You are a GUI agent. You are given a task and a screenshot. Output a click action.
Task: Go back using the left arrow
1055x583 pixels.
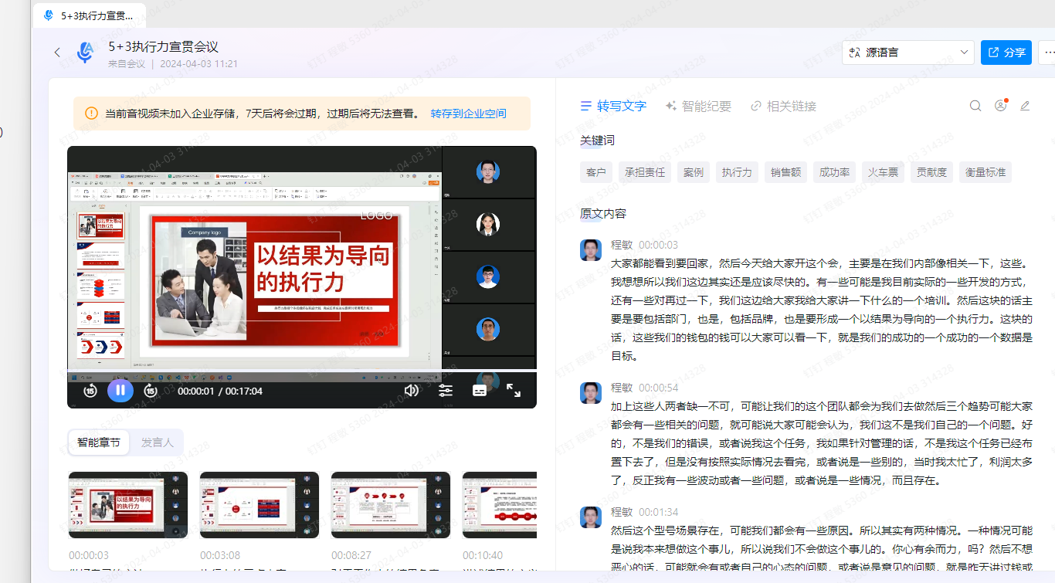(x=57, y=53)
